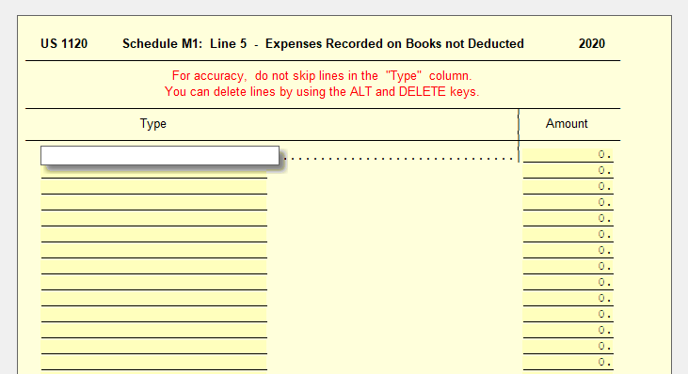
Task: Select the twelfth Type line field
Action: click(154, 332)
